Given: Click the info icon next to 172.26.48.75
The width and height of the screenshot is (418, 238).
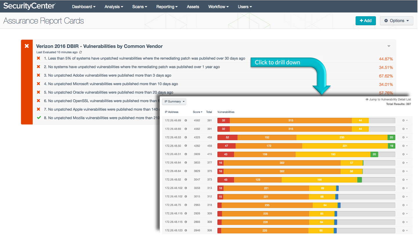Looking at the screenshot, I should pyautogui.click(x=186, y=205).
